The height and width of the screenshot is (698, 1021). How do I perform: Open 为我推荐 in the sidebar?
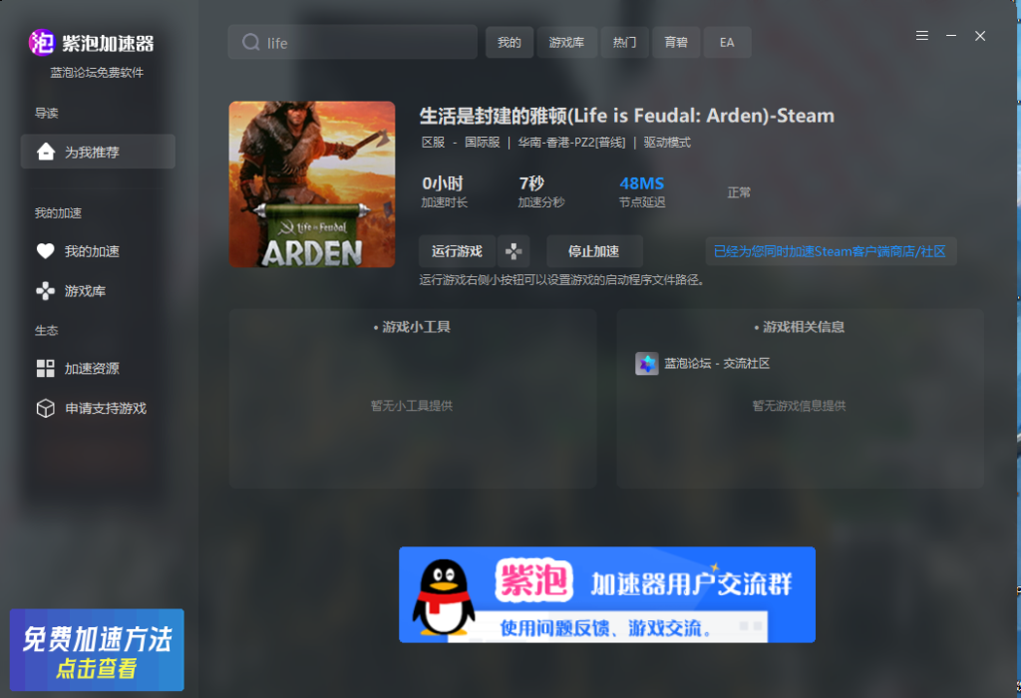pyautogui.click(x=98, y=152)
